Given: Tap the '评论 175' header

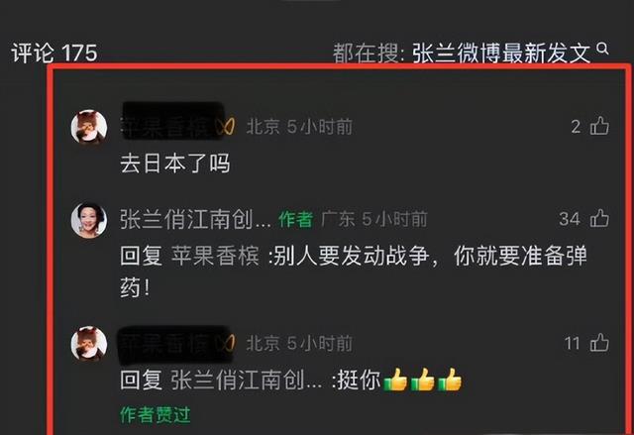Looking at the screenshot, I should [x=54, y=53].
